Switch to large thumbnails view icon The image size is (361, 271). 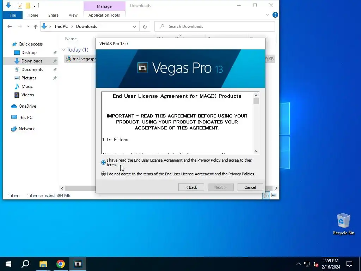[x=274, y=195]
